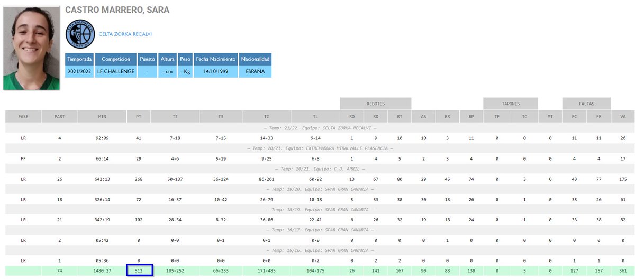This screenshot has height=280, width=635.
Task: Click the TL column header
Action: click(x=315, y=116)
